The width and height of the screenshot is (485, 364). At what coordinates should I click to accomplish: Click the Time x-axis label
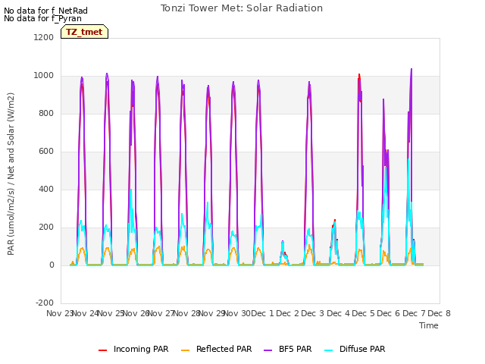(429, 325)
